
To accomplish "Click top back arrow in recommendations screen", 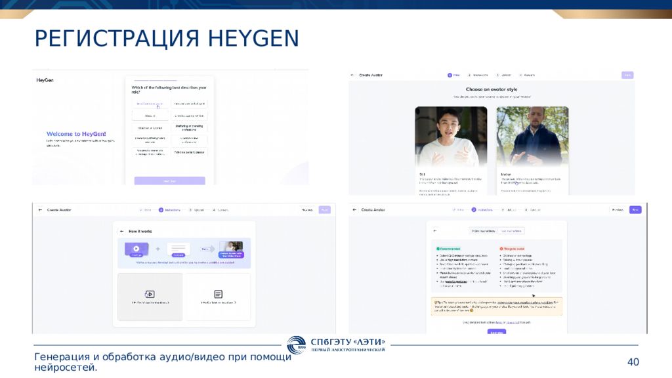I will tap(354, 210).
